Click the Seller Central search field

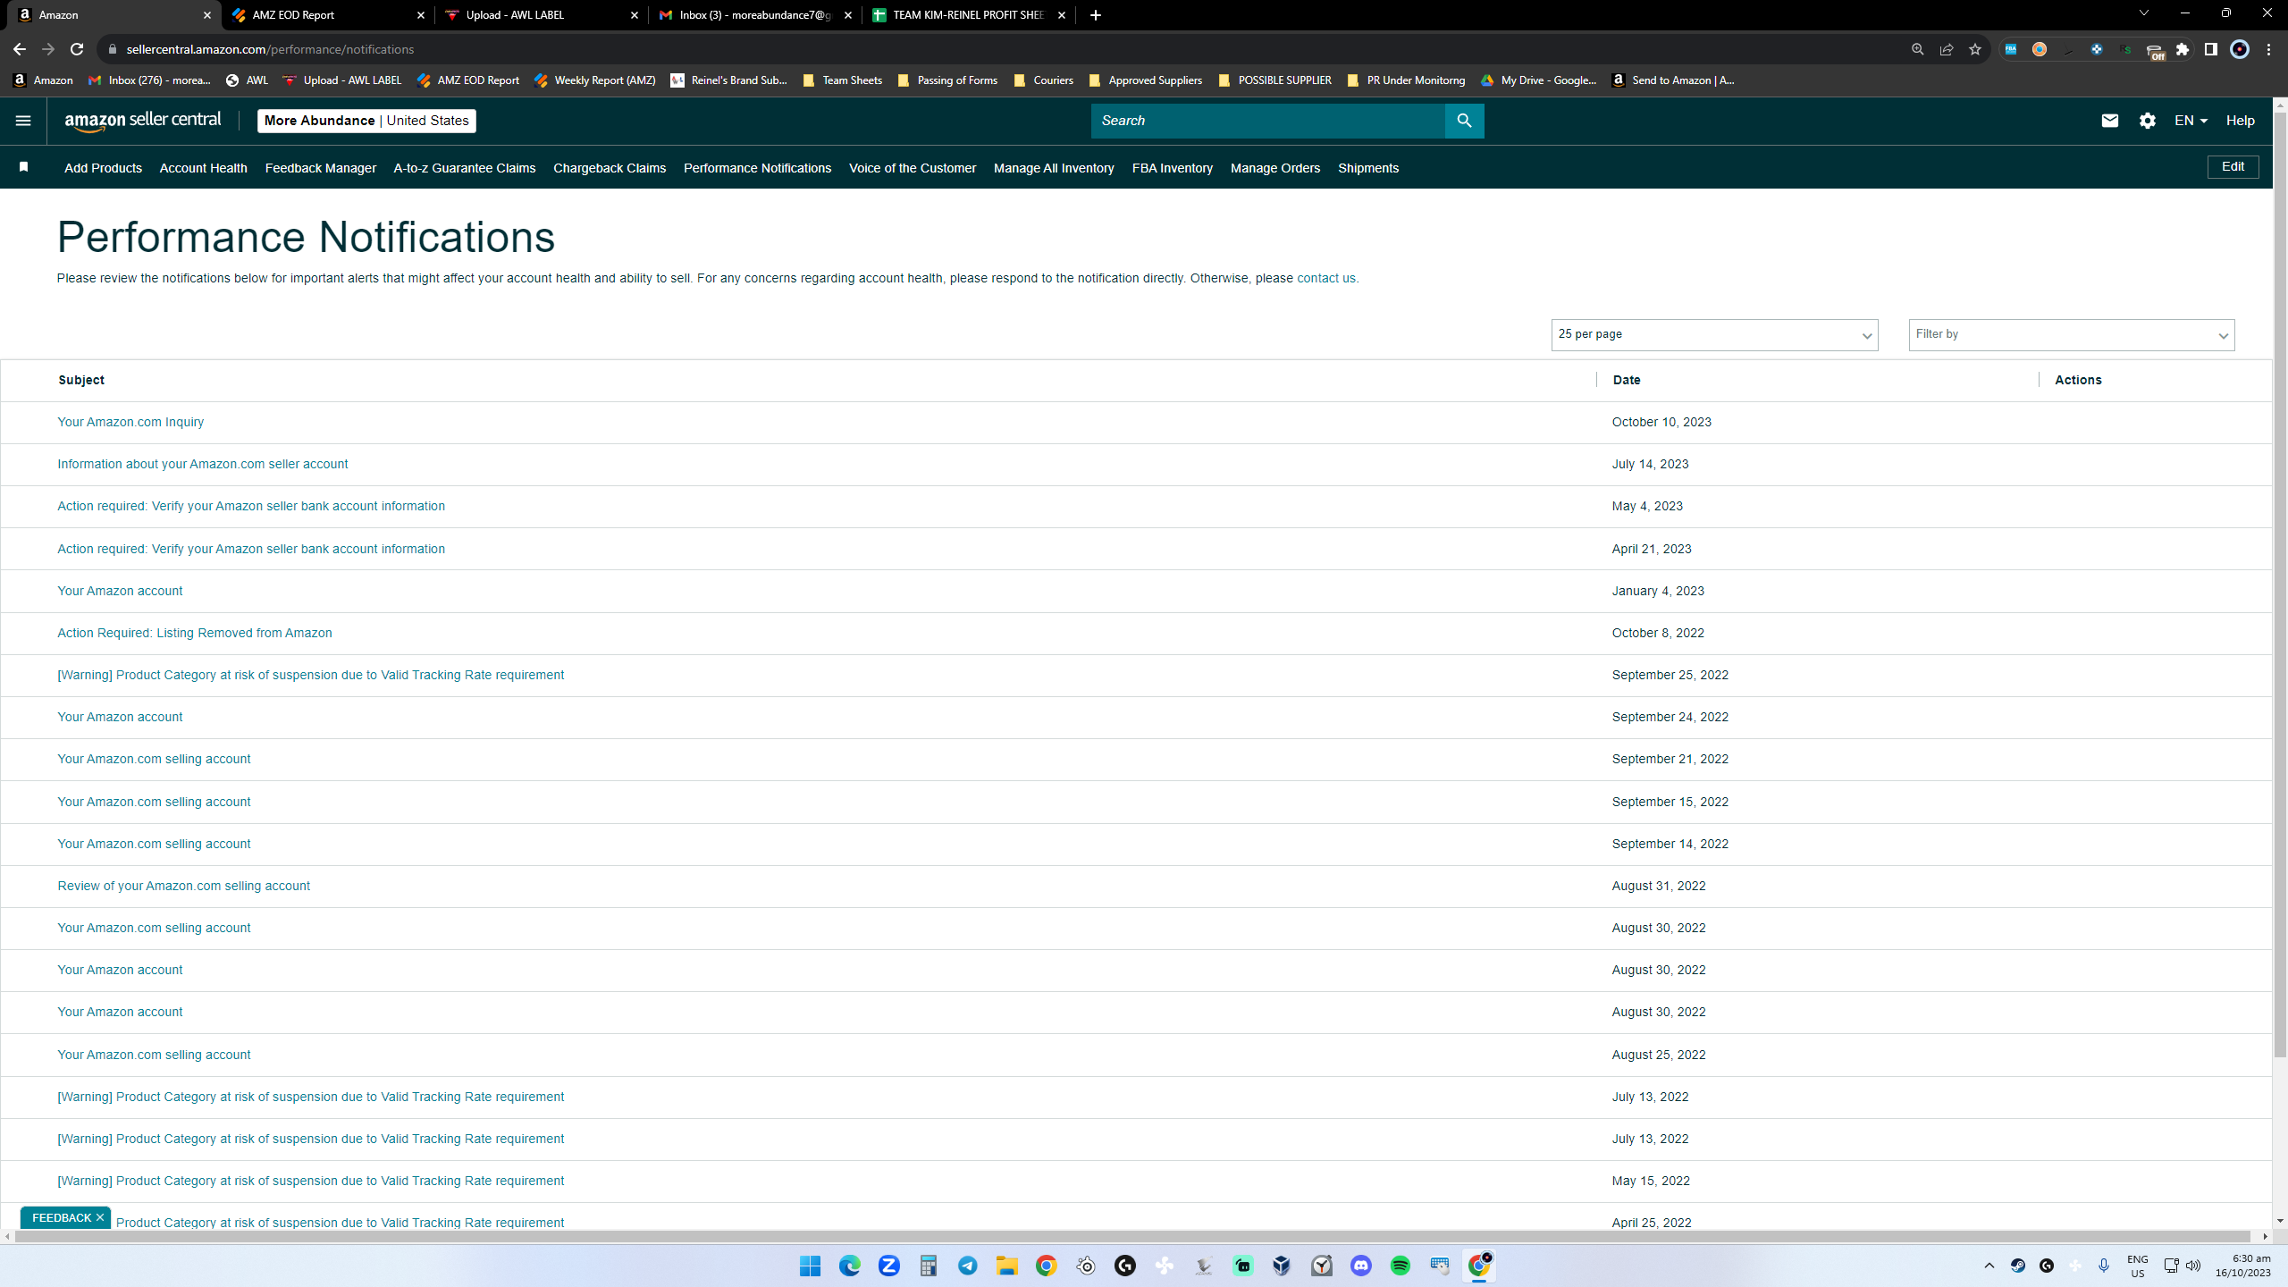click(1267, 121)
